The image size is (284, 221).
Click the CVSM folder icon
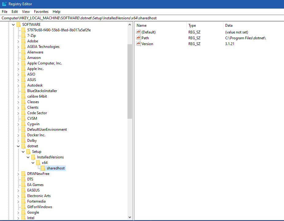tap(23, 118)
